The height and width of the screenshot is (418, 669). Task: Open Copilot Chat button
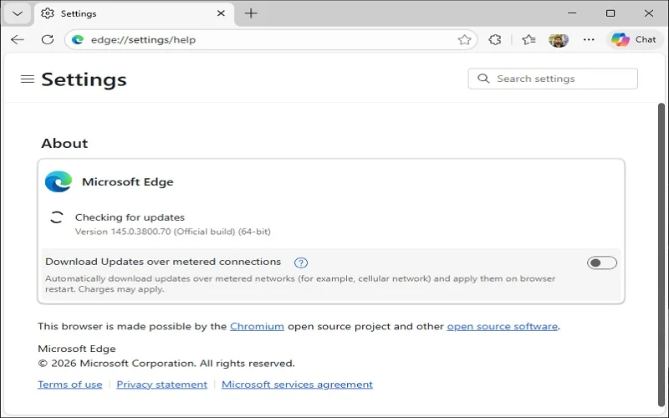(x=634, y=39)
